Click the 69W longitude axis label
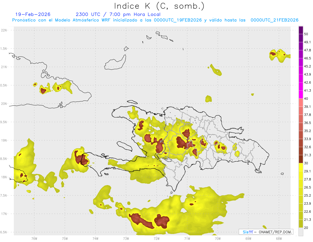 [248, 238]
